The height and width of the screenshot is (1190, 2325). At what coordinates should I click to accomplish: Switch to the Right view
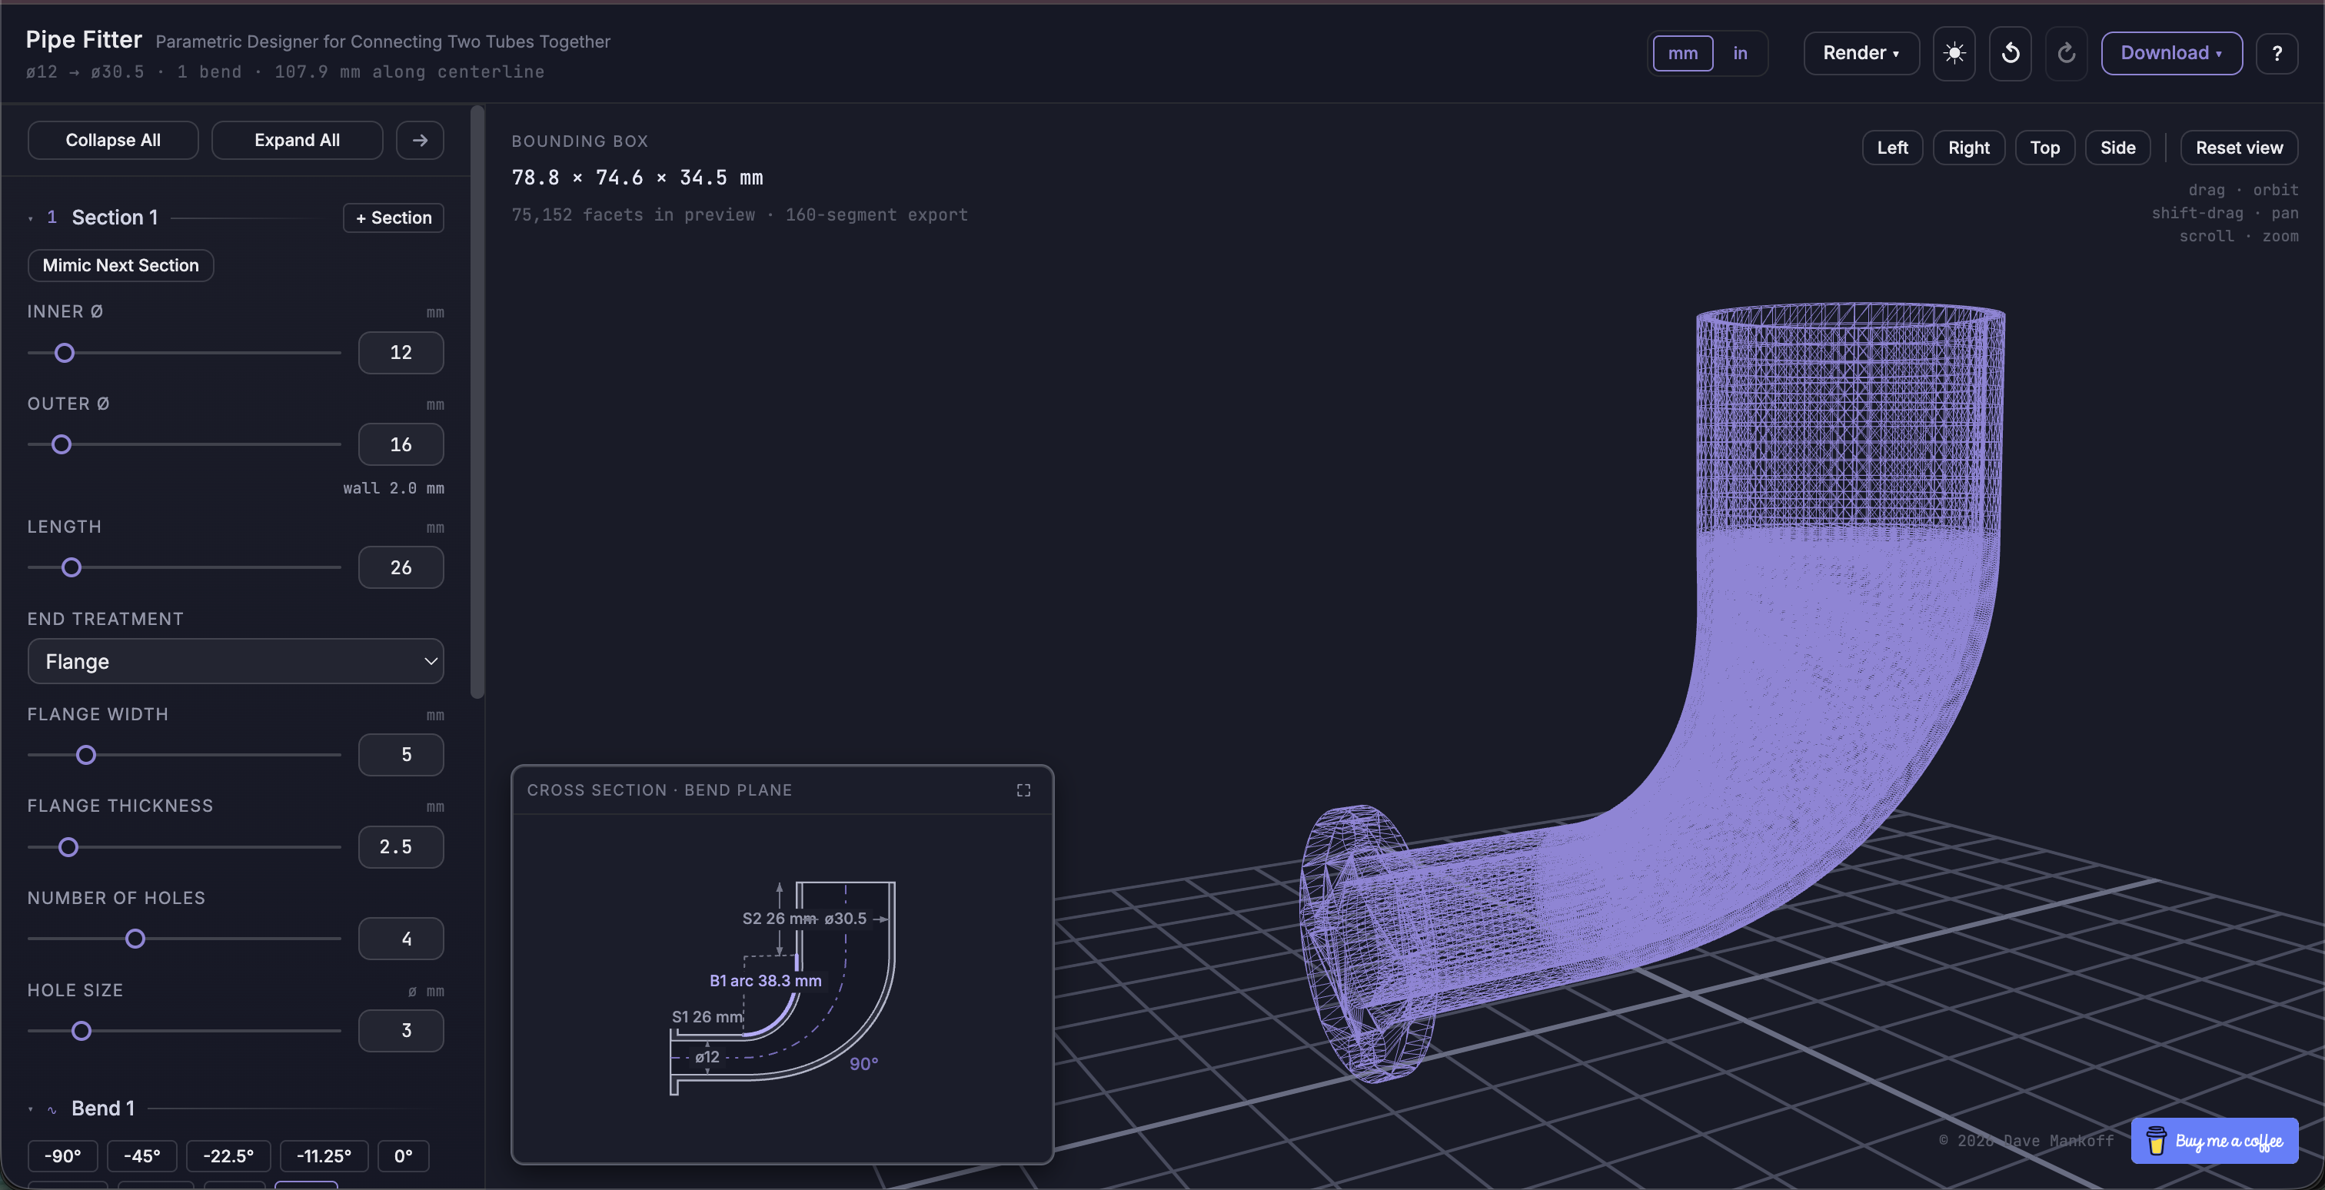click(x=1968, y=148)
